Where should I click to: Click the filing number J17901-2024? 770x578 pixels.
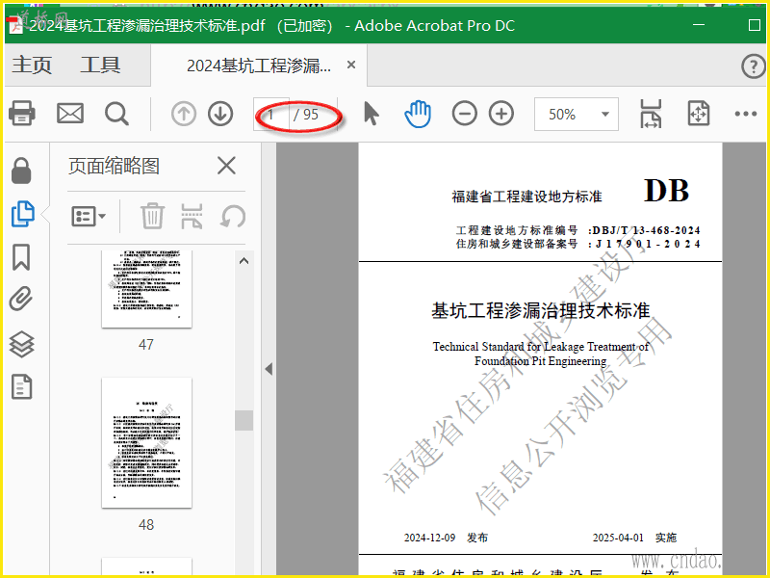click(648, 244)
